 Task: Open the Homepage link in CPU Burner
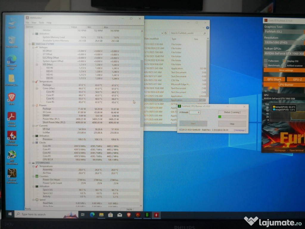pos(240,130)
